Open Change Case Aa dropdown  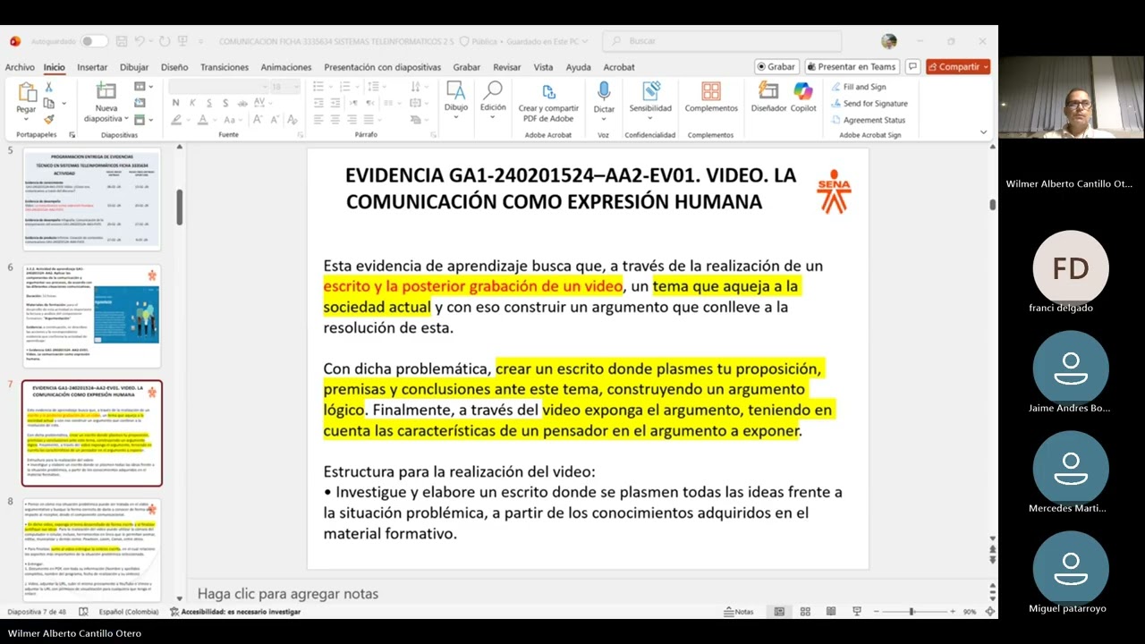(x=232, y=119)
